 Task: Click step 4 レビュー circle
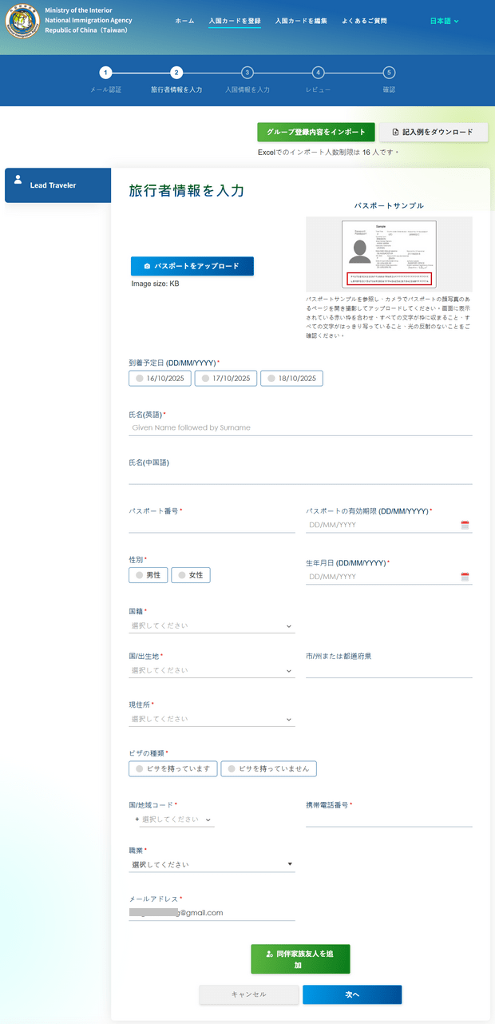(x=318, y=73)
